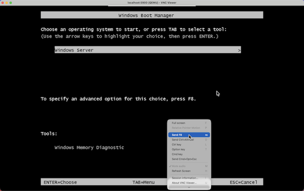
Task: Select Refresh Screen in the menu
Action: [x=181, y=171]
